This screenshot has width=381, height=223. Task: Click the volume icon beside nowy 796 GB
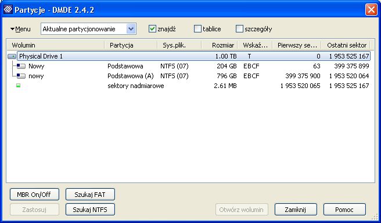[x=21, y=76]
